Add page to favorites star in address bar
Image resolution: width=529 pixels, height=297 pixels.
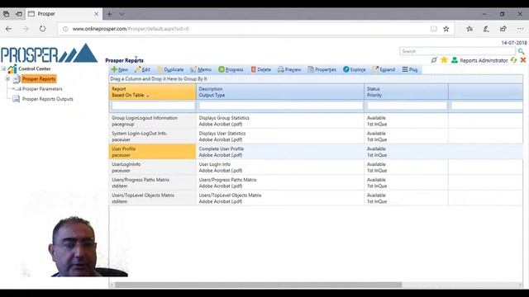point(446,29)
